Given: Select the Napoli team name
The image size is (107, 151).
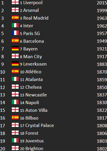Looking at the screenshot, I should click(x=32, y=103).
